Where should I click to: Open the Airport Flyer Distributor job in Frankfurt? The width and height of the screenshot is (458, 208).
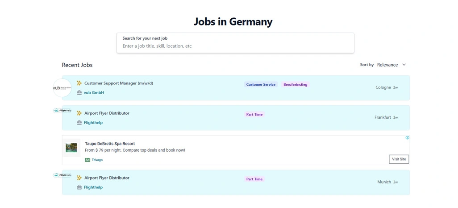point(107,113)
